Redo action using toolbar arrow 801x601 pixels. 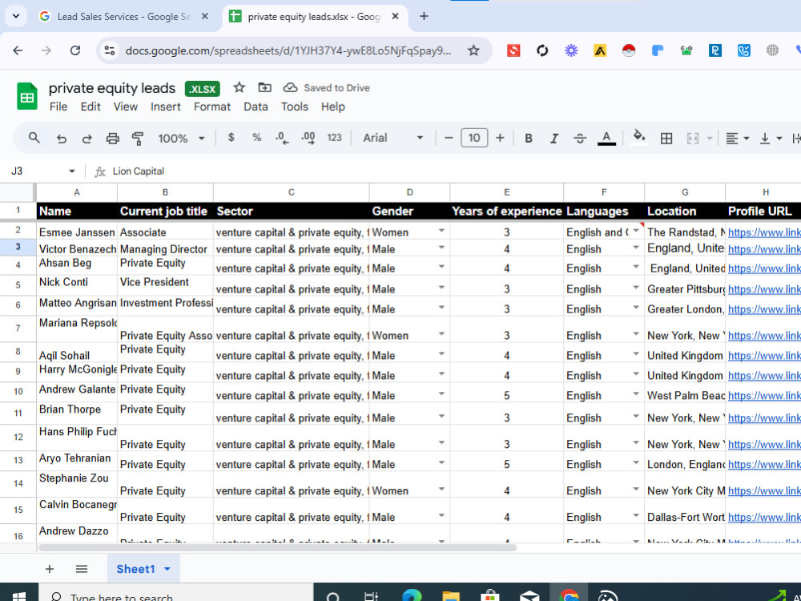[x=87, y=138]
